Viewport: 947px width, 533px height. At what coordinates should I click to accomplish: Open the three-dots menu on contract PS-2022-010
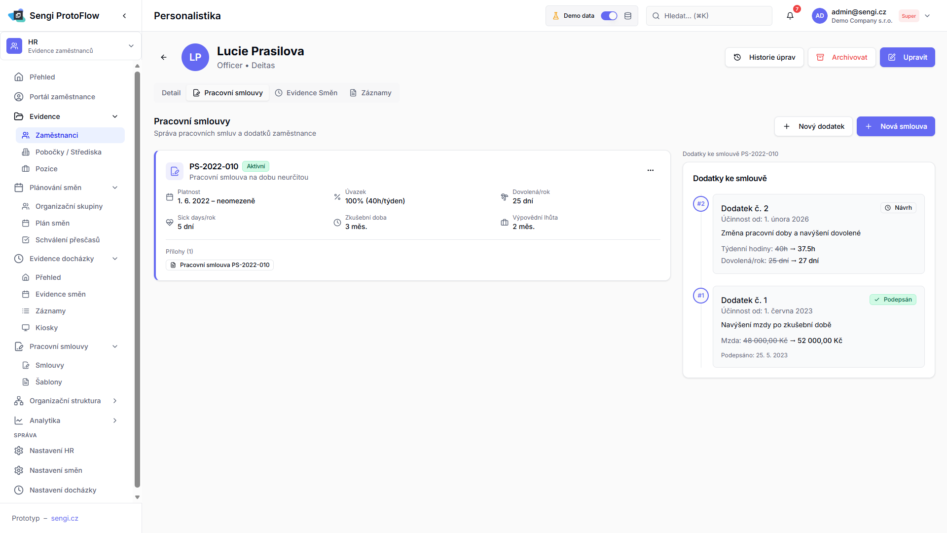pyautogui.click(x=650, y=170)
